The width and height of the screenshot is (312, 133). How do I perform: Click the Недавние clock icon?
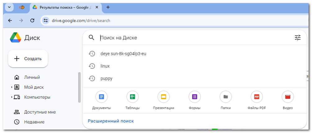17,122
